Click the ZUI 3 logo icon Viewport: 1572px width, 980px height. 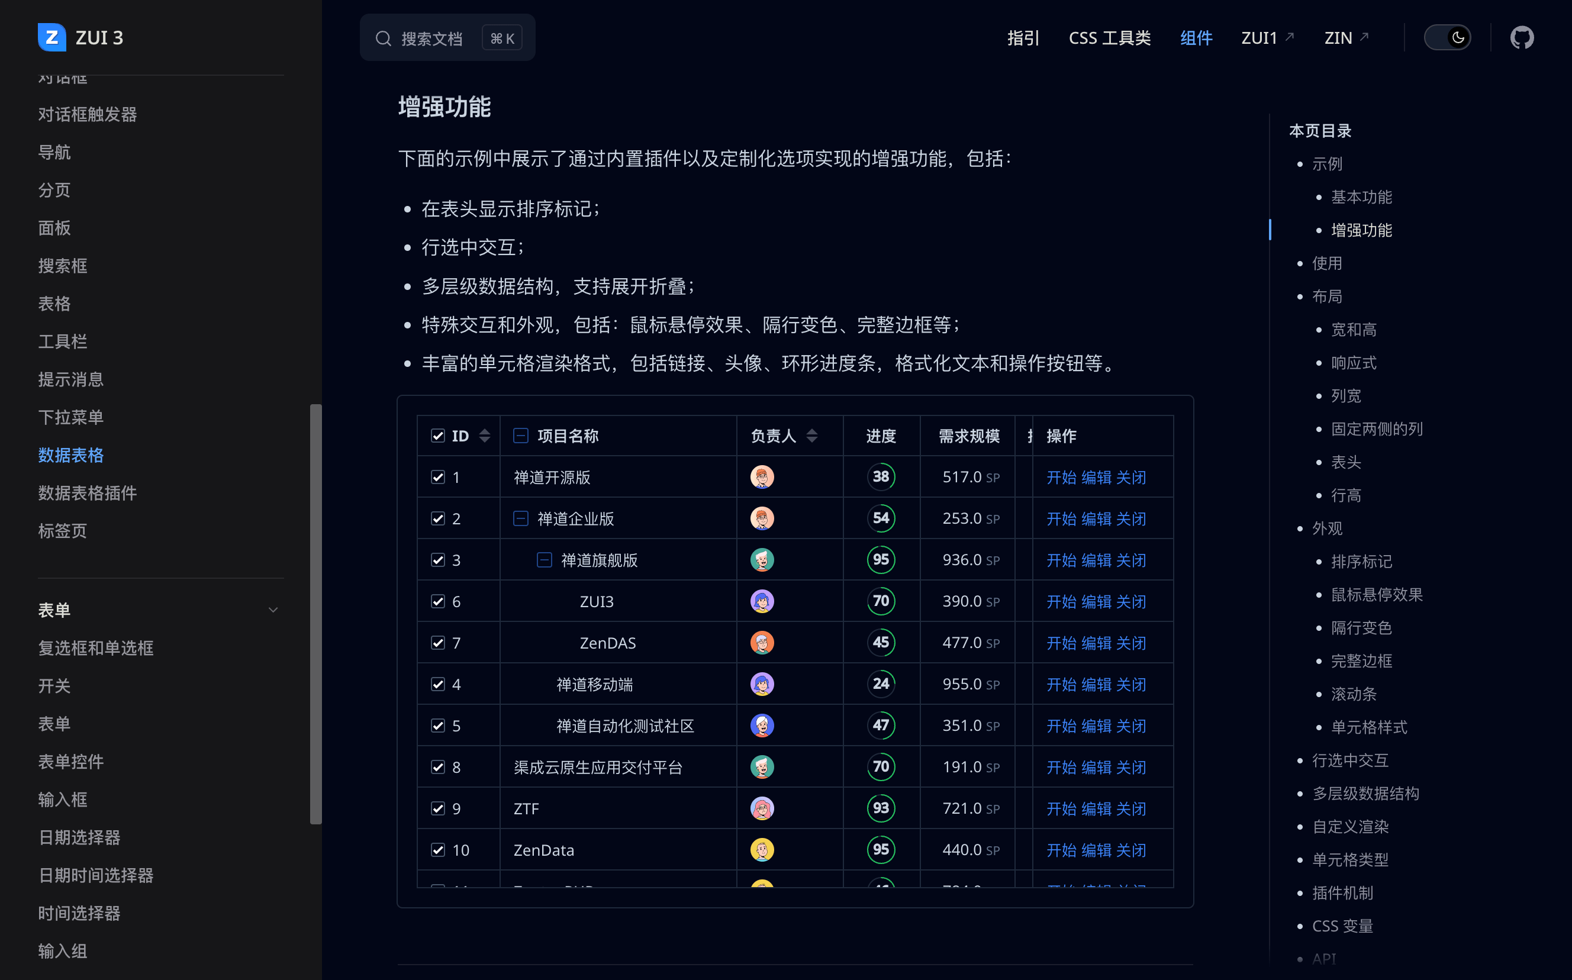[x=52, y=38]
